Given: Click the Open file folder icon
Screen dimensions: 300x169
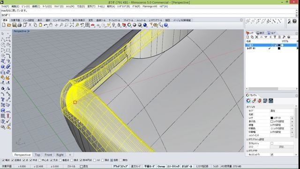Looking at the screenshot, I should click(x=9, y=25).
